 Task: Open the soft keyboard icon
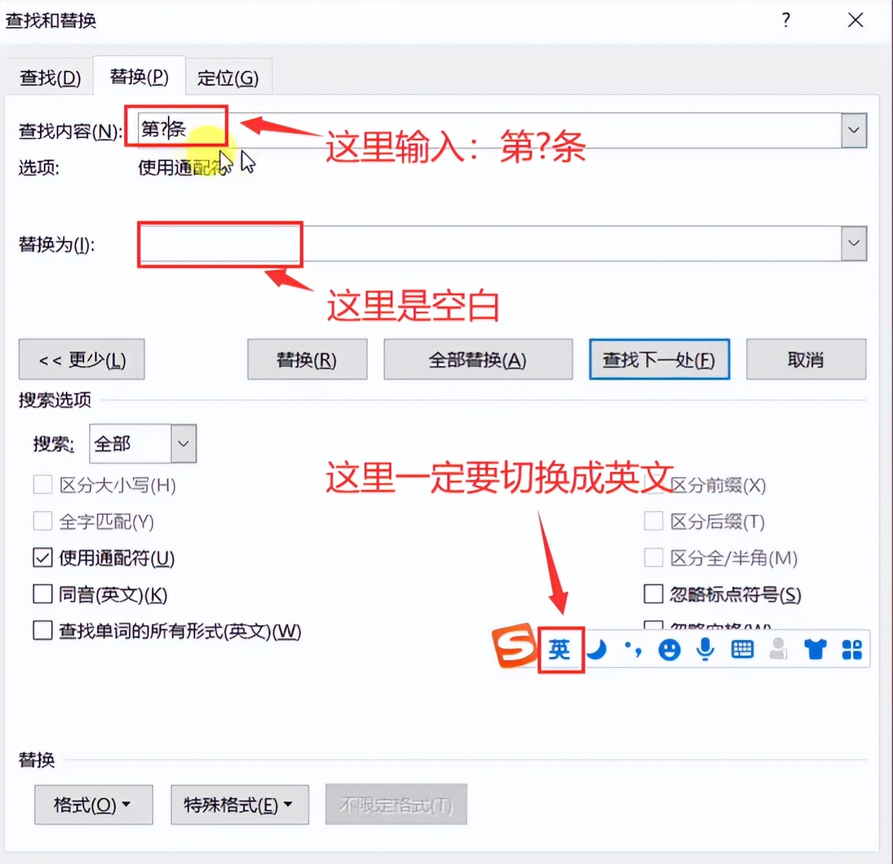pyautogui.click(x=742, y=649)
